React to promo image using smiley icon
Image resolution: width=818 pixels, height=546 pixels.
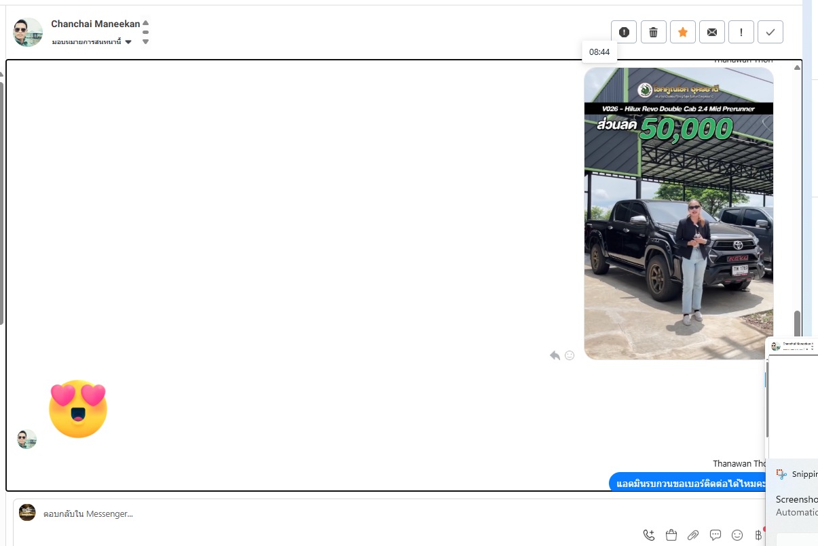(570, 355)
